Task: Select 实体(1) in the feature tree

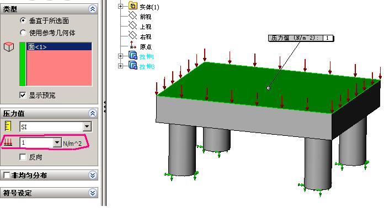Action: pos(150,7)
